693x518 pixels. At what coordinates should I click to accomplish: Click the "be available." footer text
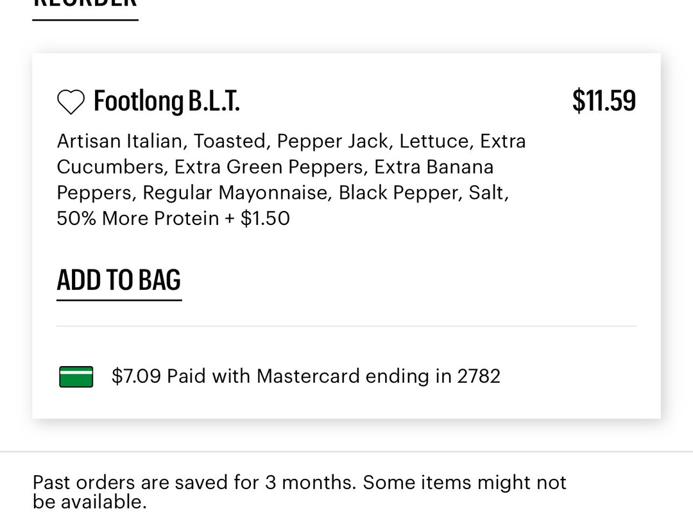tap(89, 502)
